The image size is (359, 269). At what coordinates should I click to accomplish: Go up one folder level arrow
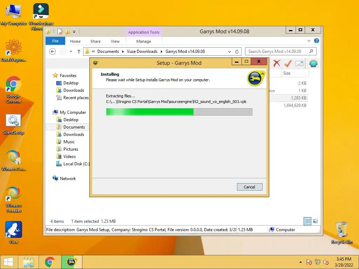pos(79,51)
